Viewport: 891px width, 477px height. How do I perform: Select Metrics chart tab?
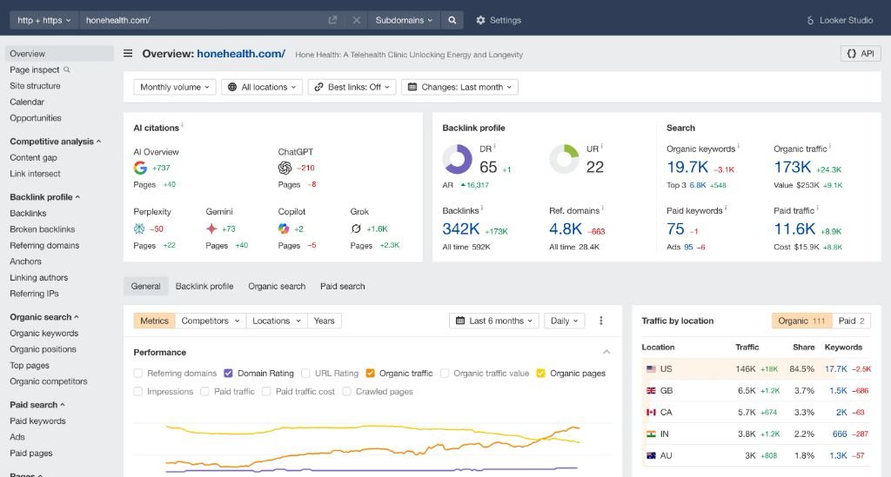(x=155, y=321)
